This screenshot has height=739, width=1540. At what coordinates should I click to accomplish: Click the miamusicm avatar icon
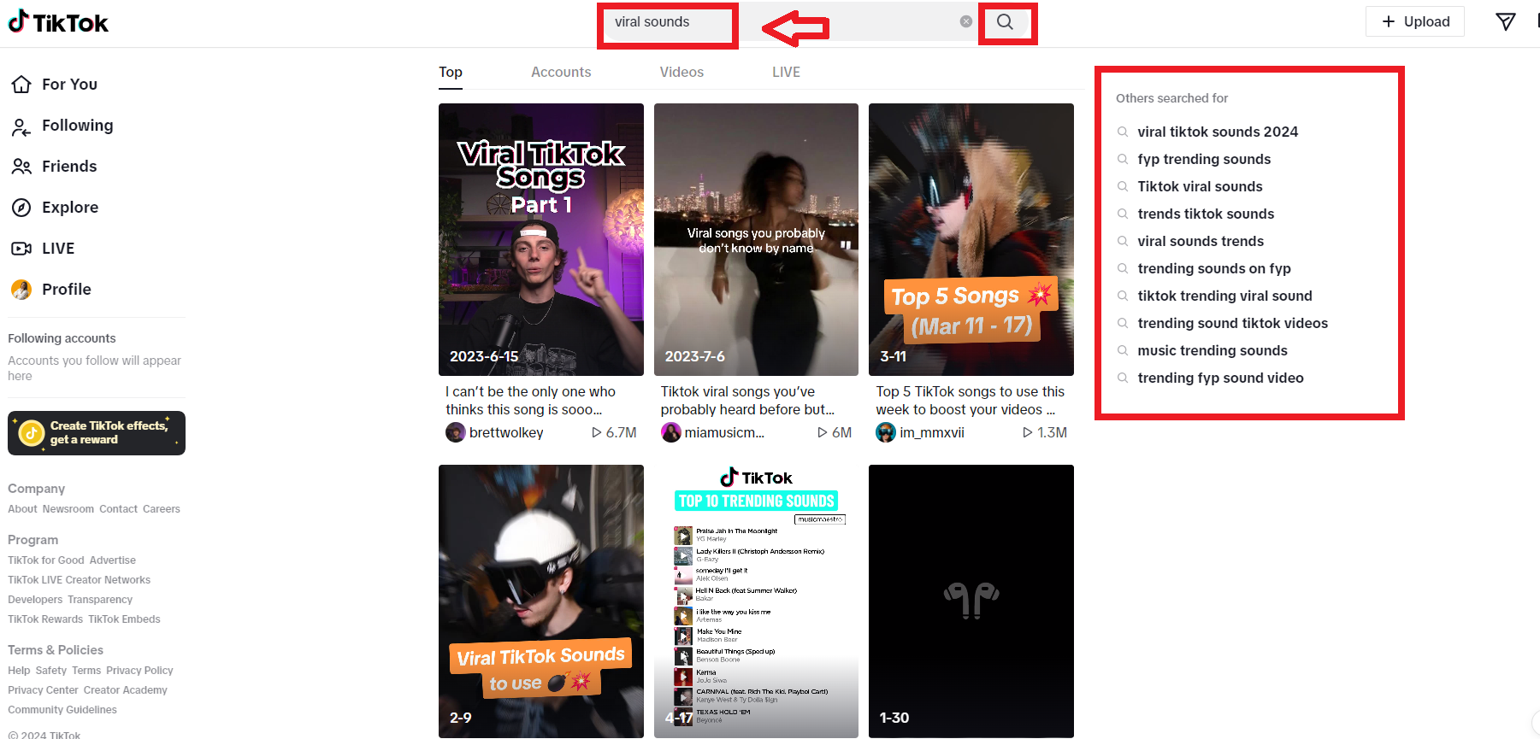tap(671, 432)
